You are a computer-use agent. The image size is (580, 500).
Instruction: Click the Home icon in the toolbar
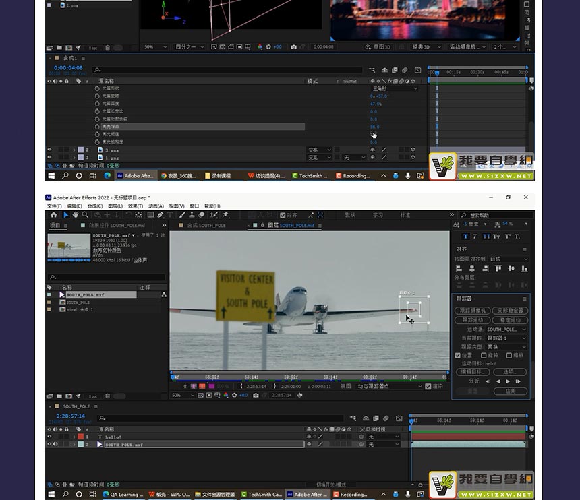coord(54,215)
